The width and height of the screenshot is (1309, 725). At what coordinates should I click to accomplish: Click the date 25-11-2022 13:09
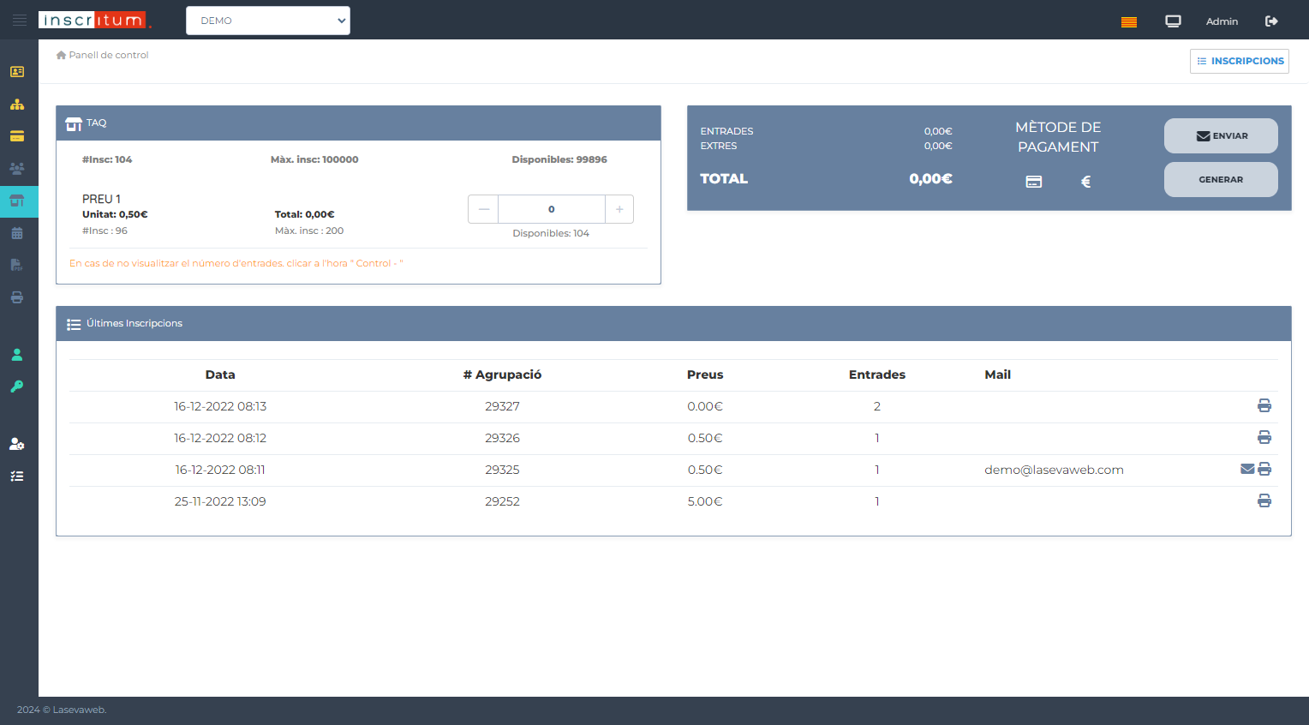(x=220, y=501)
